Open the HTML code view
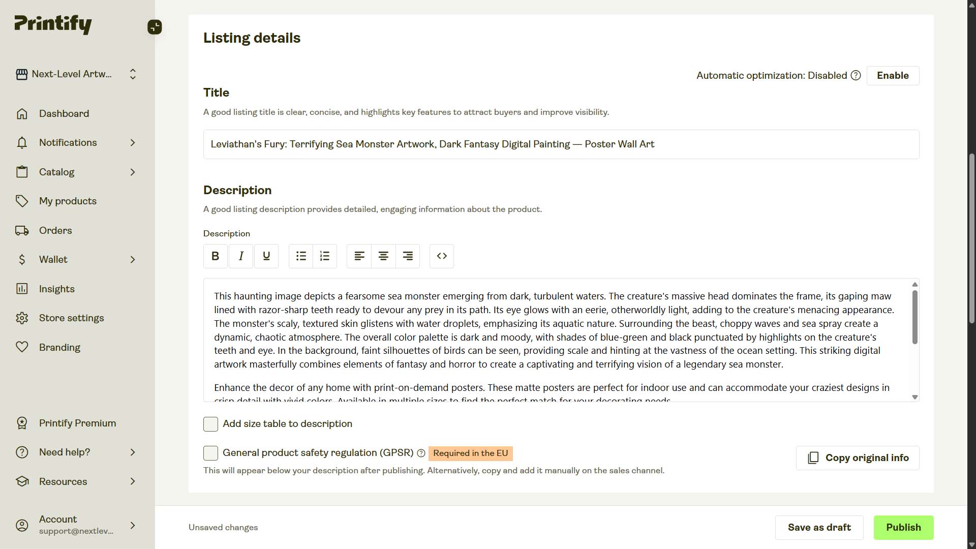The height and width of the screenshot is (549, 976). coord(441,256)
